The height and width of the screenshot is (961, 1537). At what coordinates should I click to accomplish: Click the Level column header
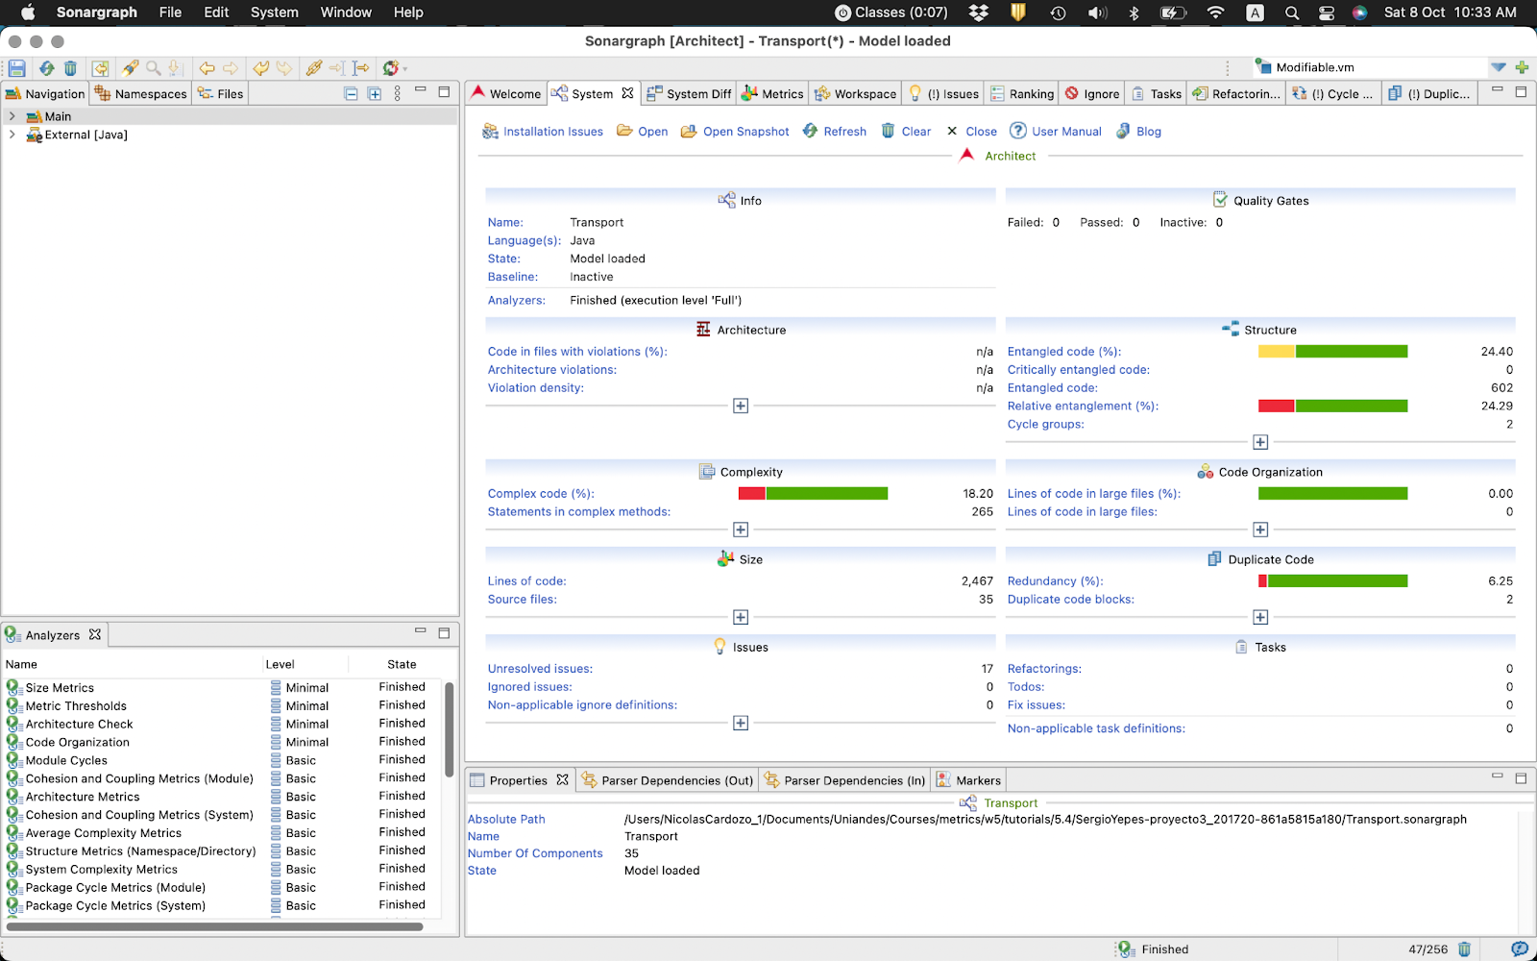click(280, 664)
